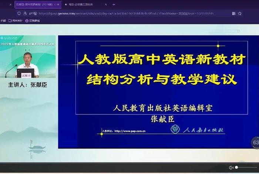Adjust the video volume slider handle

[x=236, y=167]
